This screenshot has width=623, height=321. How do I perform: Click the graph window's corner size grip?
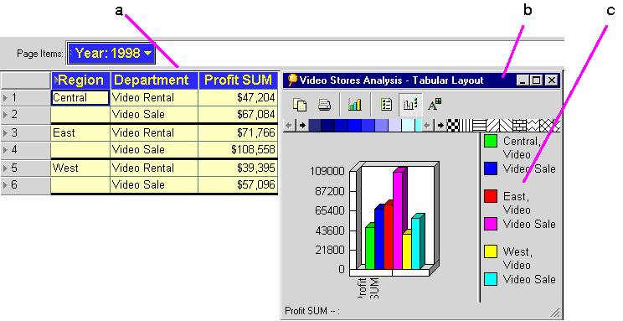[x=555, y=313]
